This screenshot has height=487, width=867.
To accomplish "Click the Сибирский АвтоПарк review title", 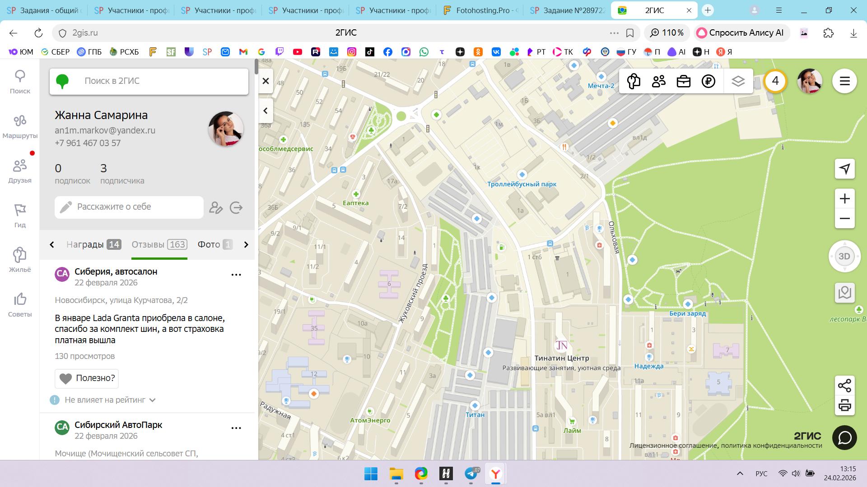I will pos(118,425).
